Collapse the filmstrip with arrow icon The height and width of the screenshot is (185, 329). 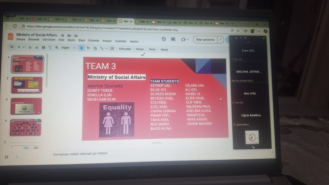click(x=17, y=157)
